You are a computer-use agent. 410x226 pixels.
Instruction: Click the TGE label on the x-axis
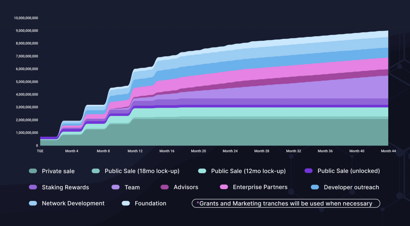point(40,151)
